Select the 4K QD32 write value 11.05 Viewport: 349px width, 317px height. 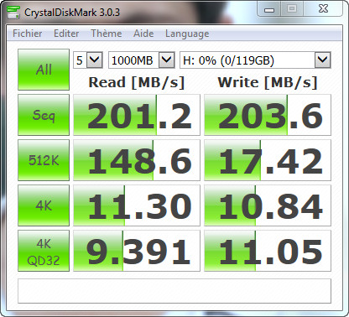(268, 251)
